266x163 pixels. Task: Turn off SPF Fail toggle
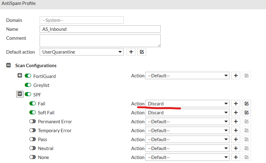(x=33, y=104)
